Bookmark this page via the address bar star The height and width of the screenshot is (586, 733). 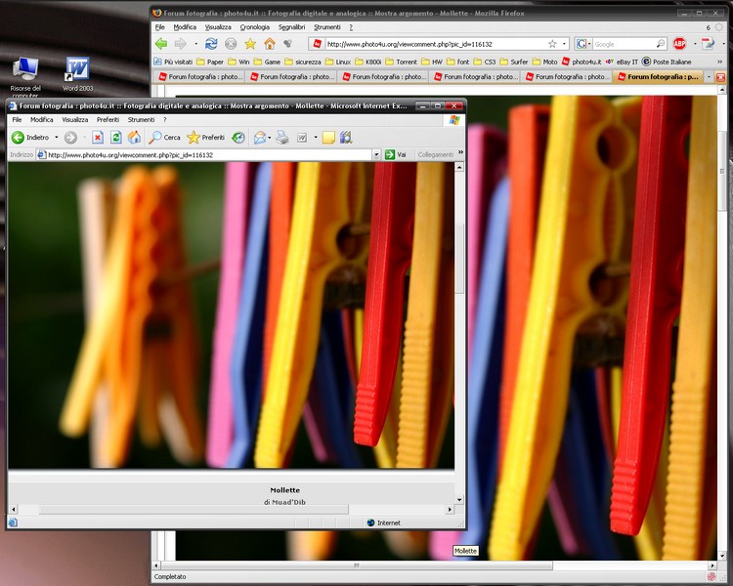coord(552,44)
